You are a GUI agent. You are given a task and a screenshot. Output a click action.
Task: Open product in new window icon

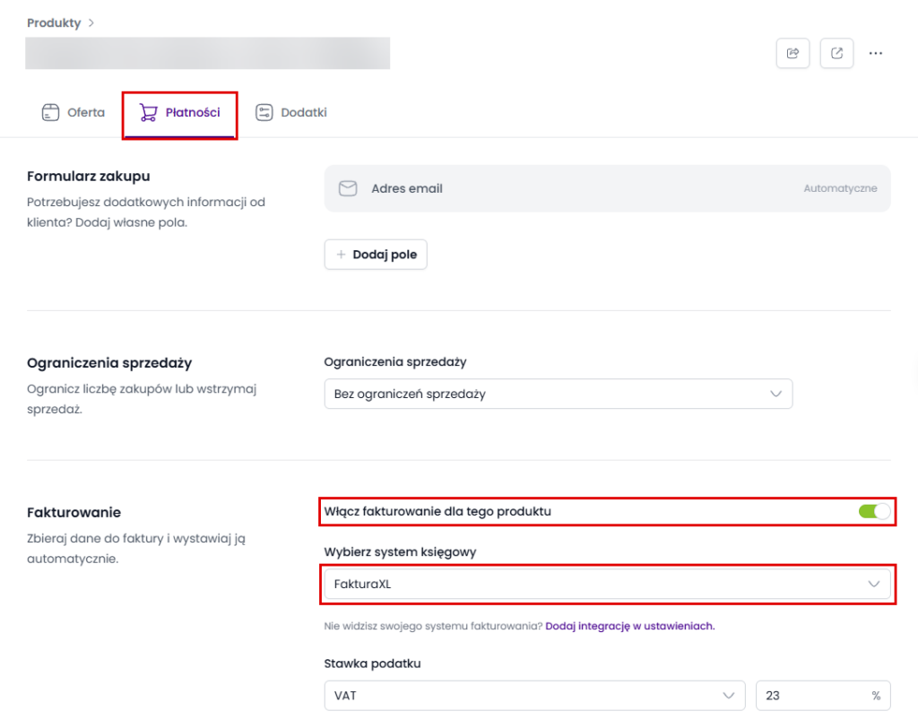click(x=836, y=53)
